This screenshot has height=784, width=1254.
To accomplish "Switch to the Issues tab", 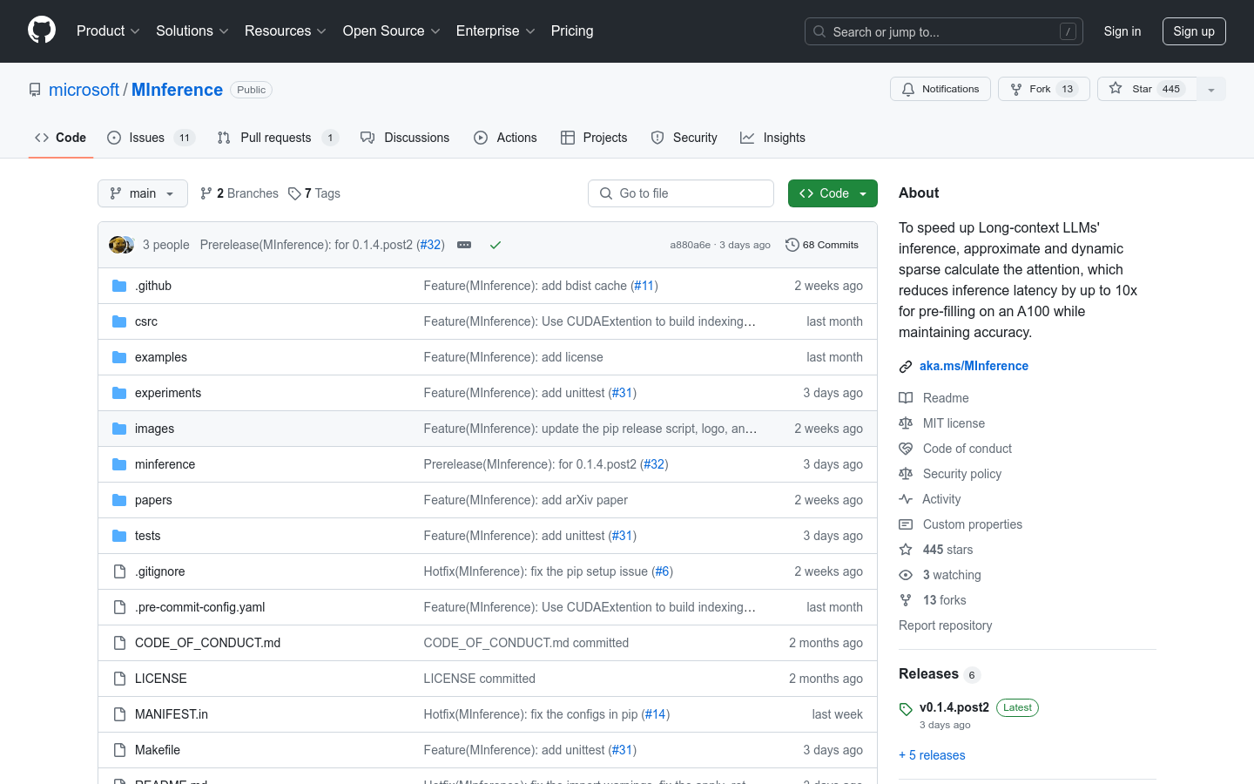I will [151, 138].
